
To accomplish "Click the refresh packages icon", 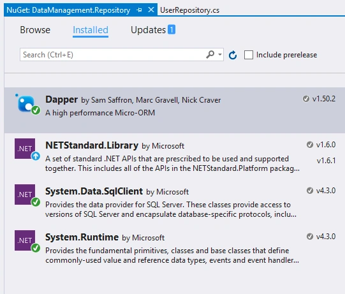I will point(233,55).
